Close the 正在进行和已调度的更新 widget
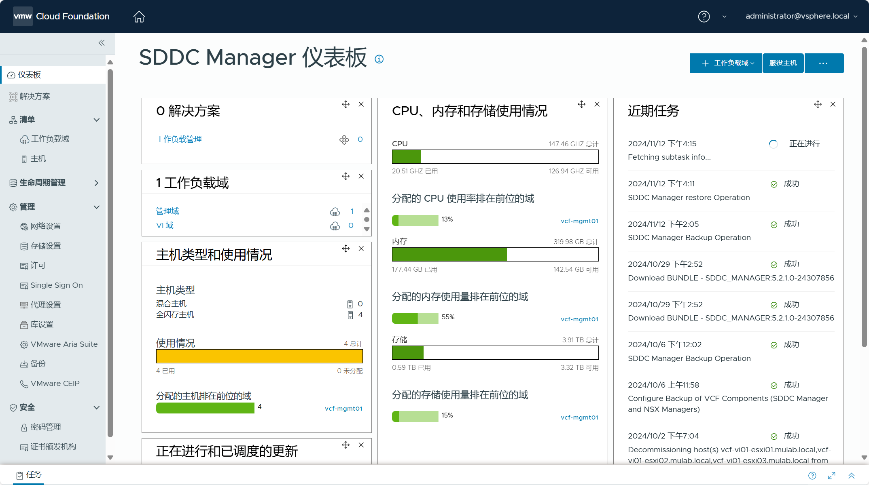This screenshot has width=869, height=485. pos(361,445)
